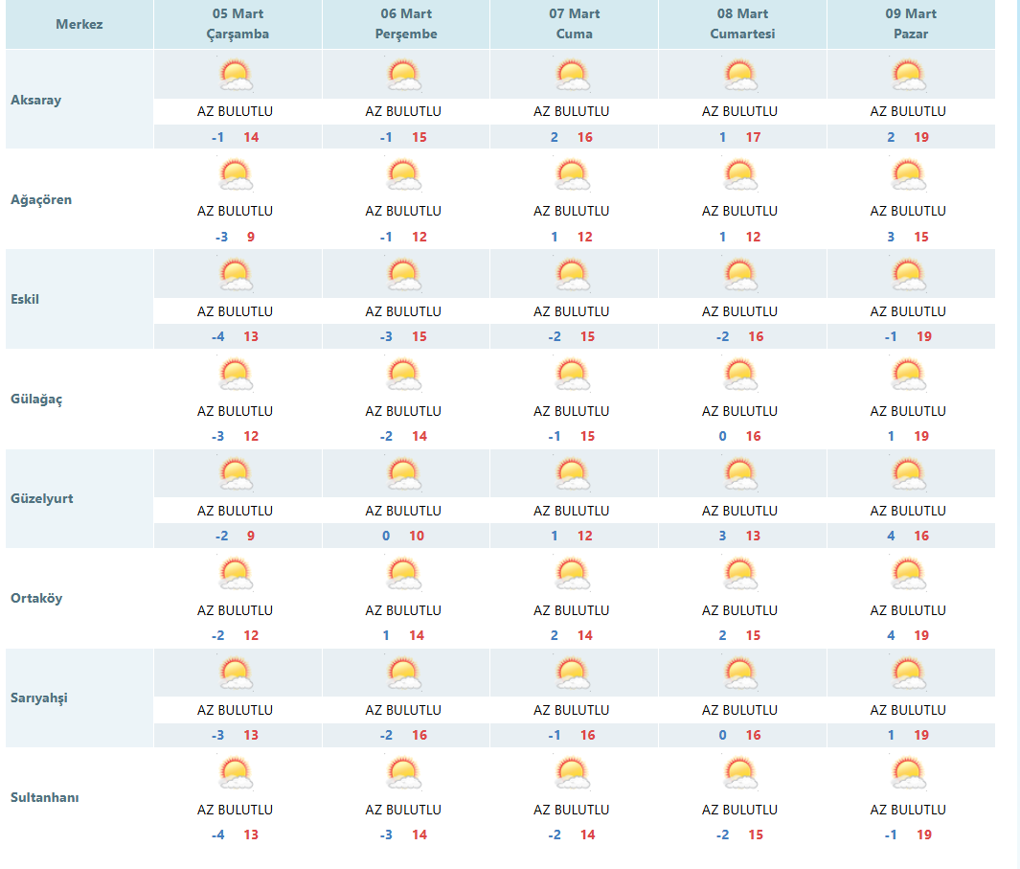Click Gülağaç weather icon for 05 Mart
1020x869 pixels.
pos(236,375)
